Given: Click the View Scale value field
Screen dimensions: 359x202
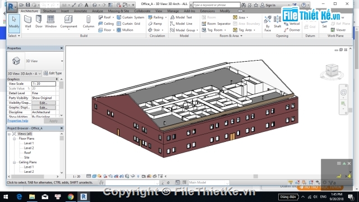Looking at the screenshot, I should 44,84.
